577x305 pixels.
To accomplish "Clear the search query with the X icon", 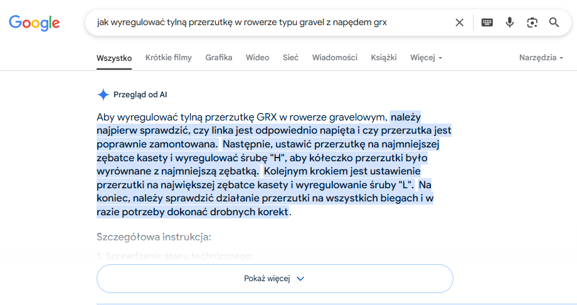I will point(459,23).
